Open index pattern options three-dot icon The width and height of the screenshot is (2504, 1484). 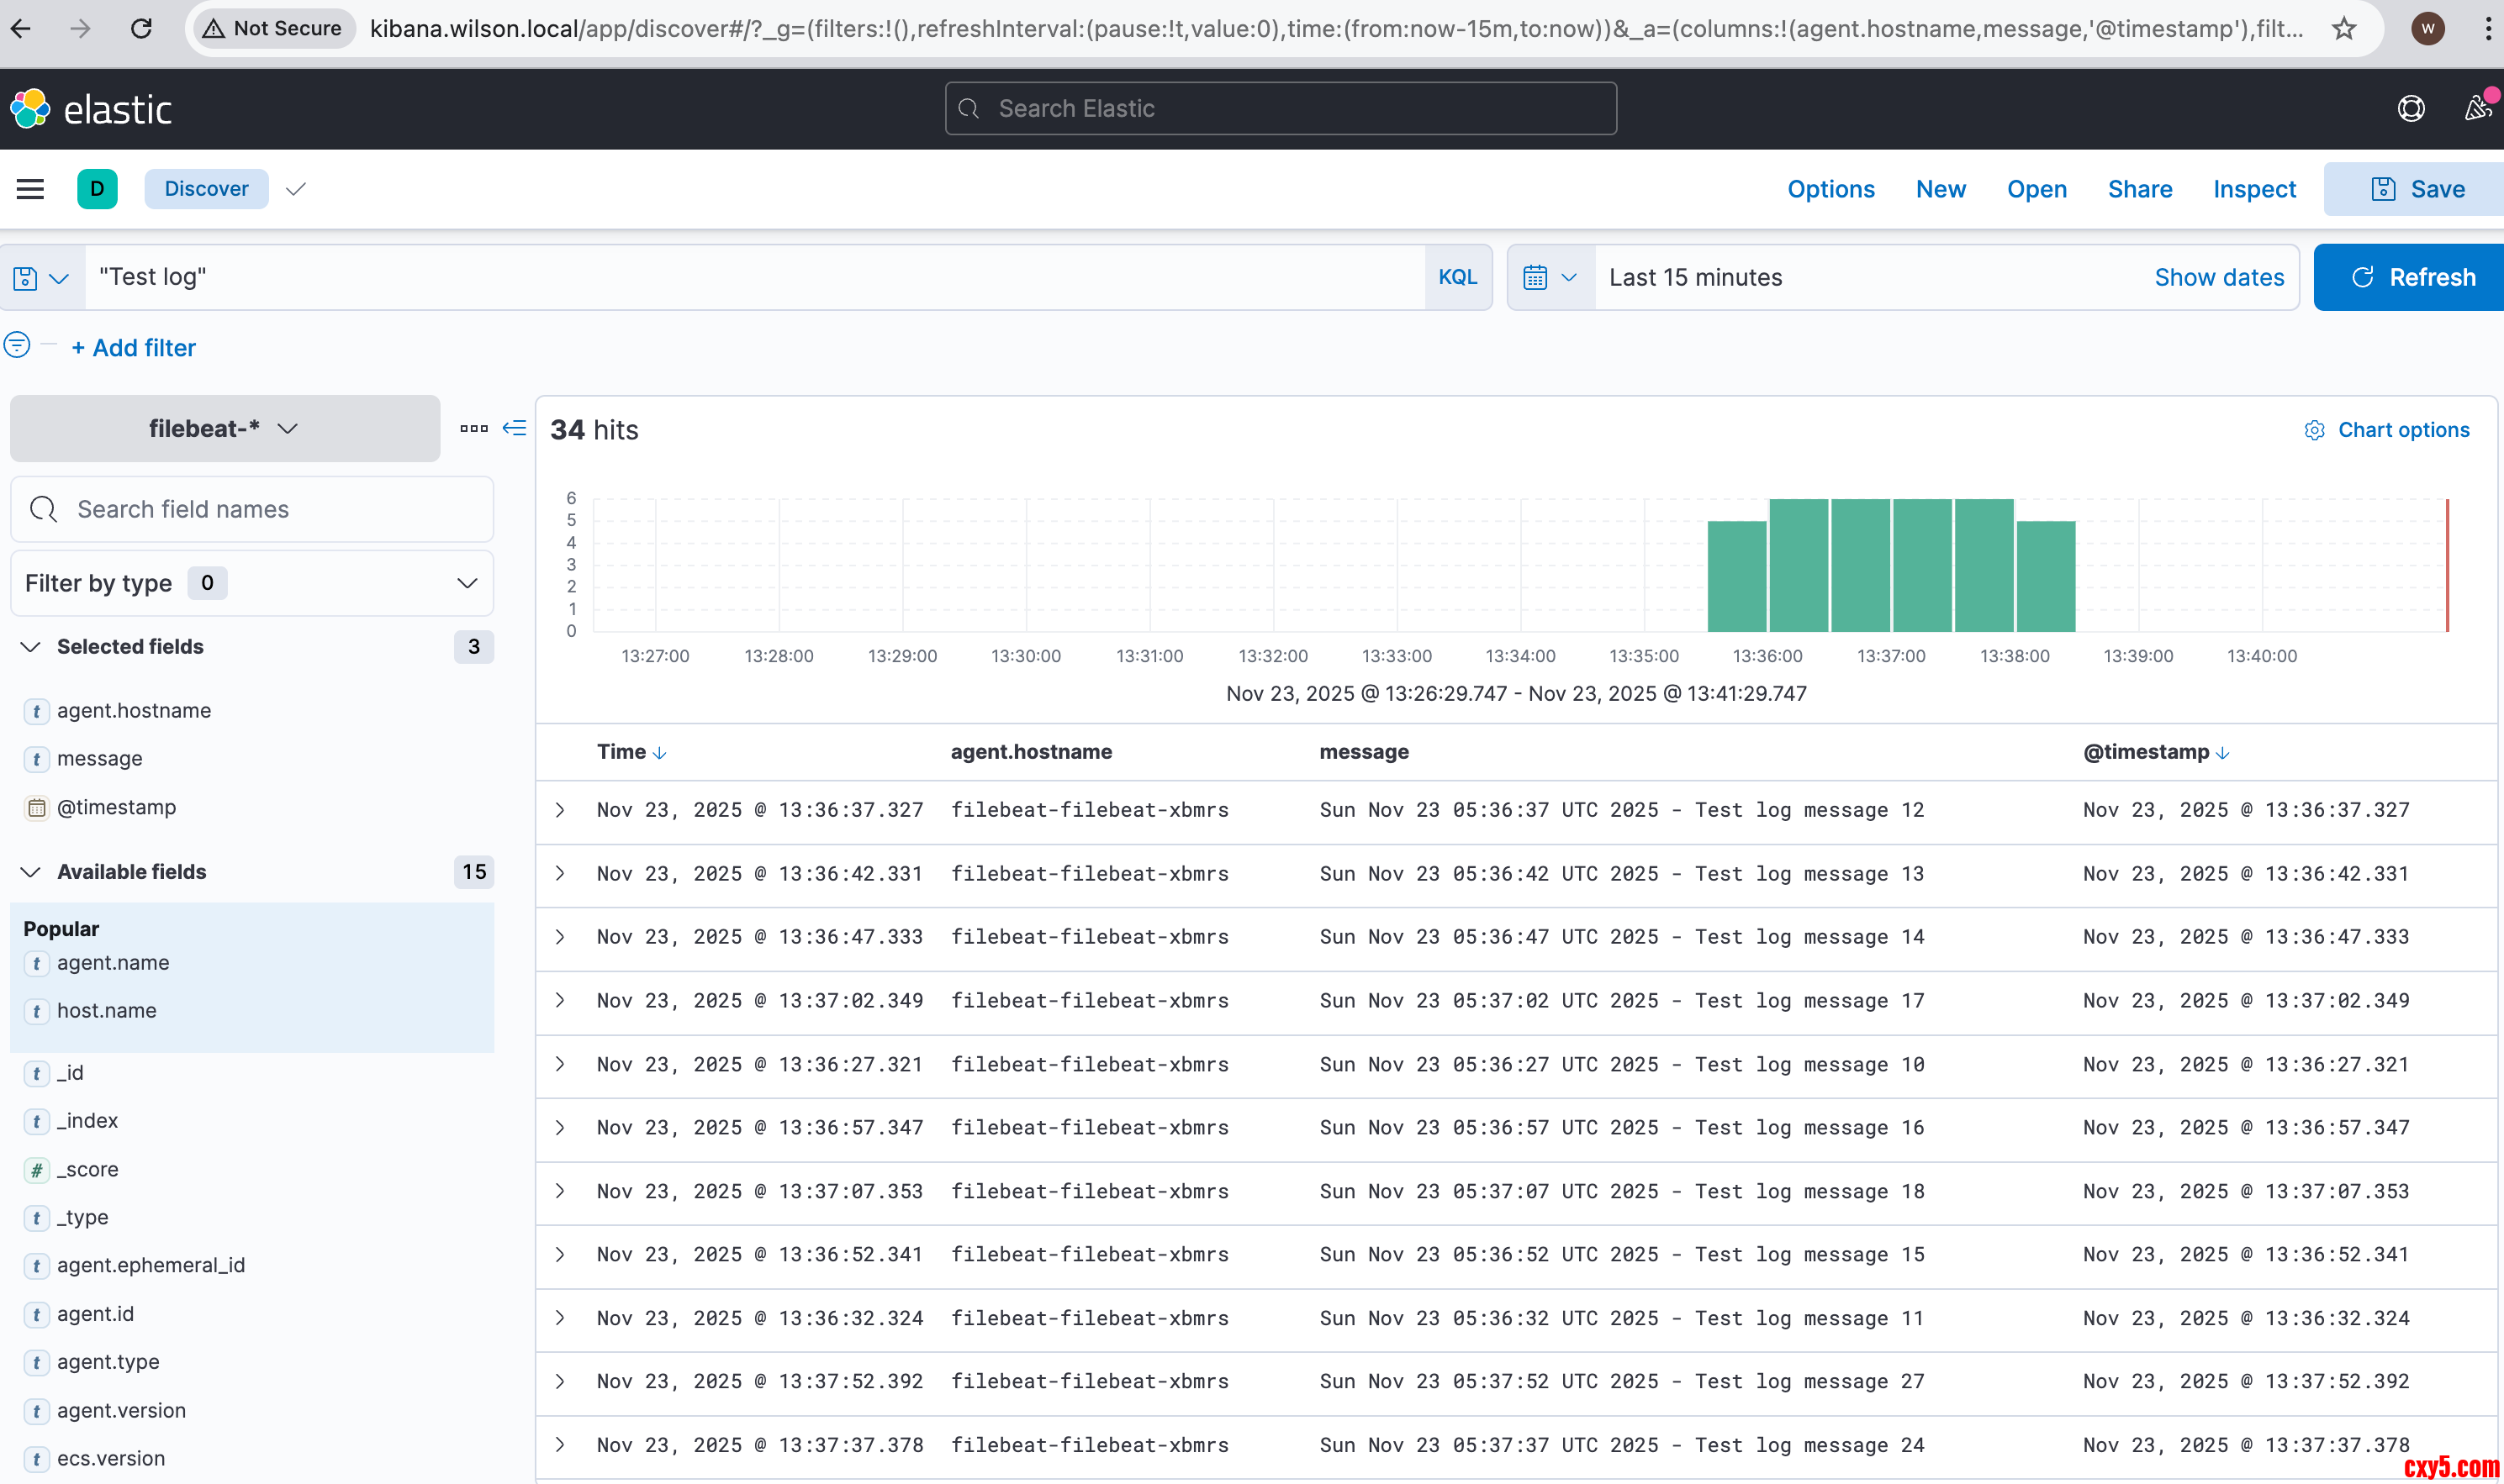[x=473, y=428]
